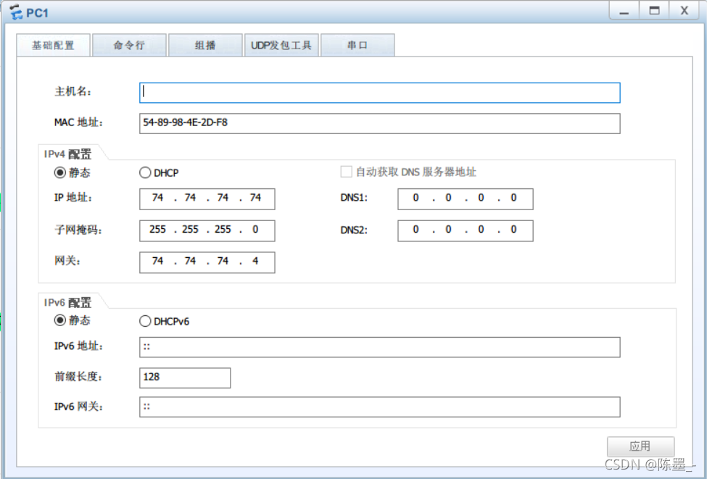The width and height of the screenshot is (707, 479).
Task: Click the last octet of 子网掩码
Action: click(256, 230)
